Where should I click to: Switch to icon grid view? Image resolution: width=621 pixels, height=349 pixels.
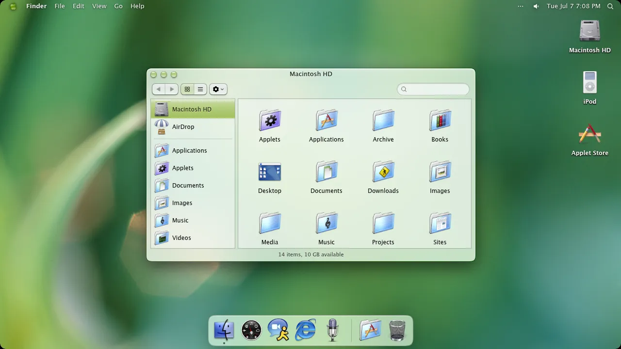[187, 89]
